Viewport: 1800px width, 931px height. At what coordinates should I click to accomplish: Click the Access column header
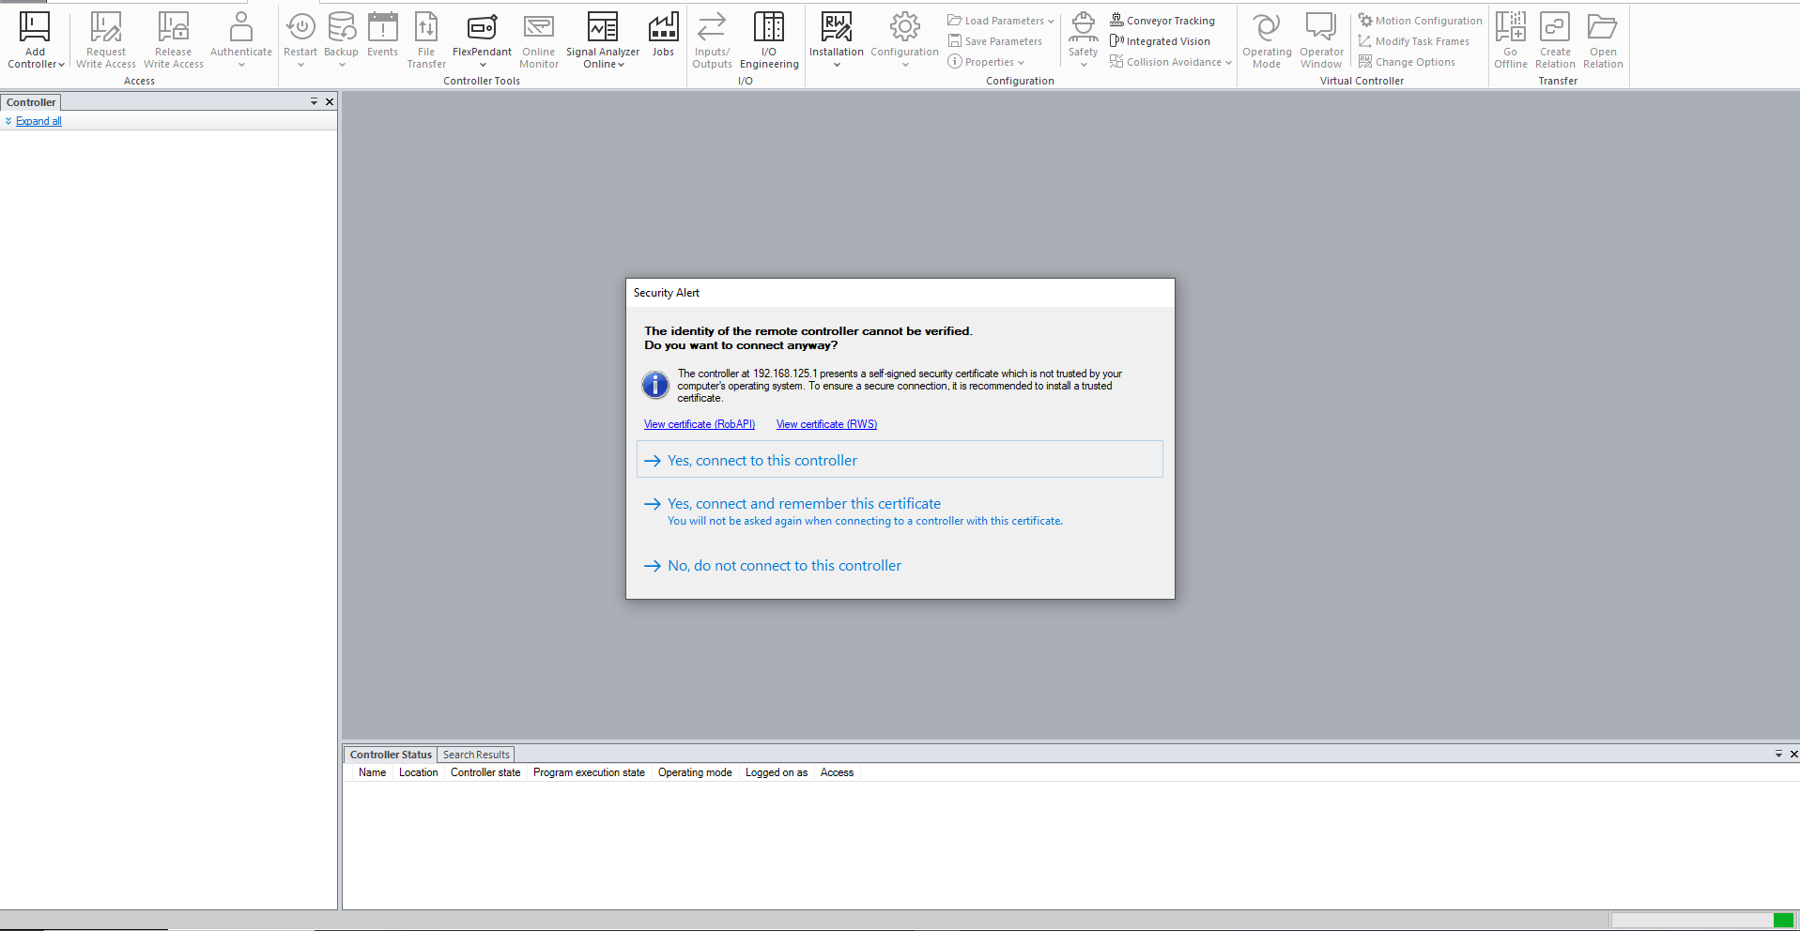837,772
